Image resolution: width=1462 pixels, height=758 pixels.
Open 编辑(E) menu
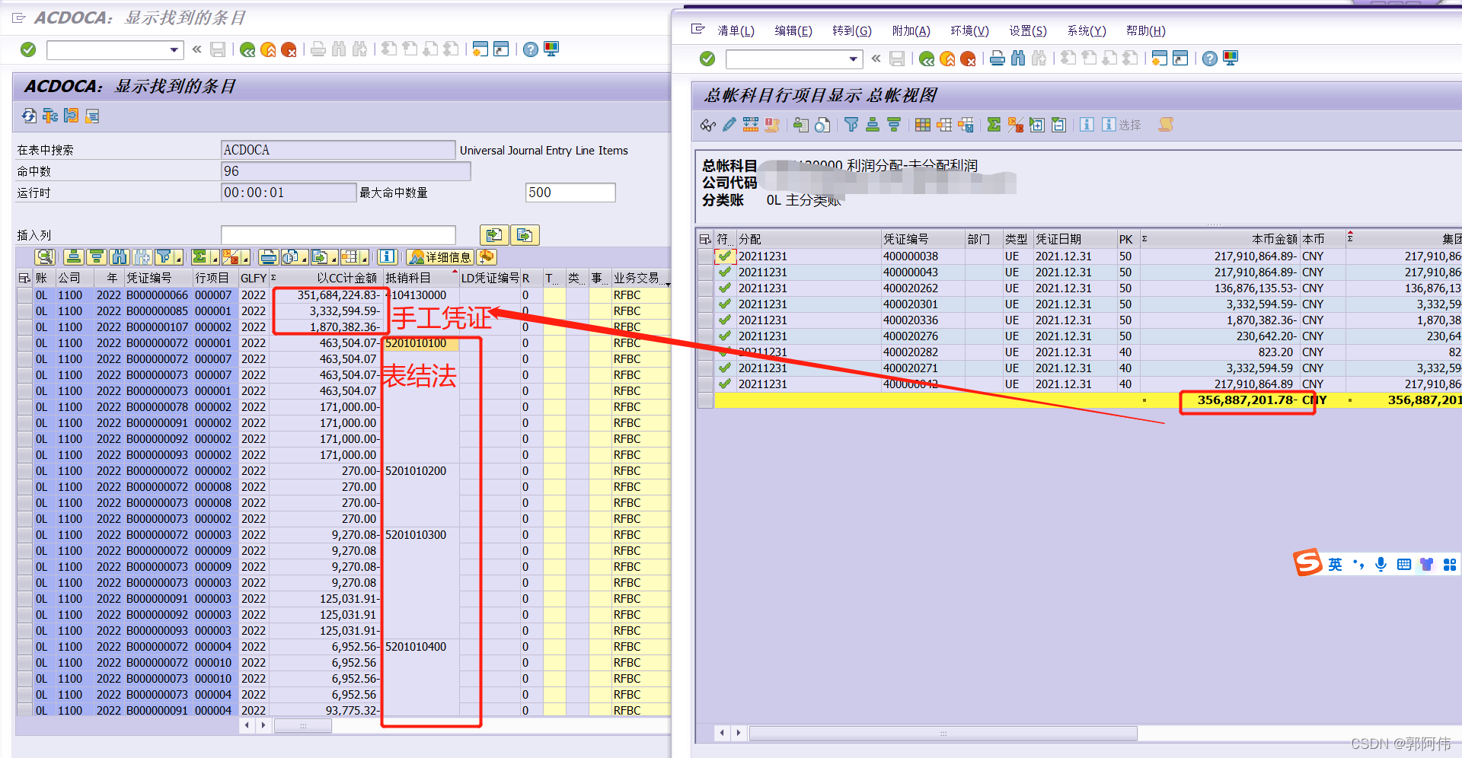[793, 31]
